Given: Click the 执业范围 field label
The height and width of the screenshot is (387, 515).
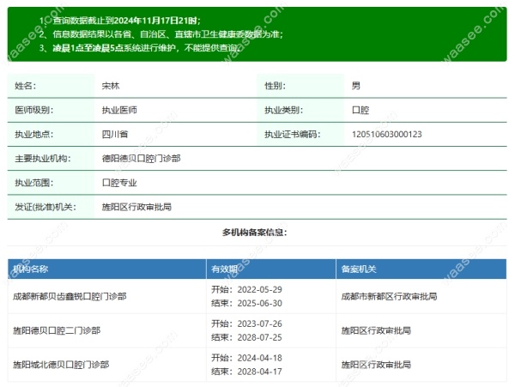Looking at the screenshot, I should click(x=33, y=183).
